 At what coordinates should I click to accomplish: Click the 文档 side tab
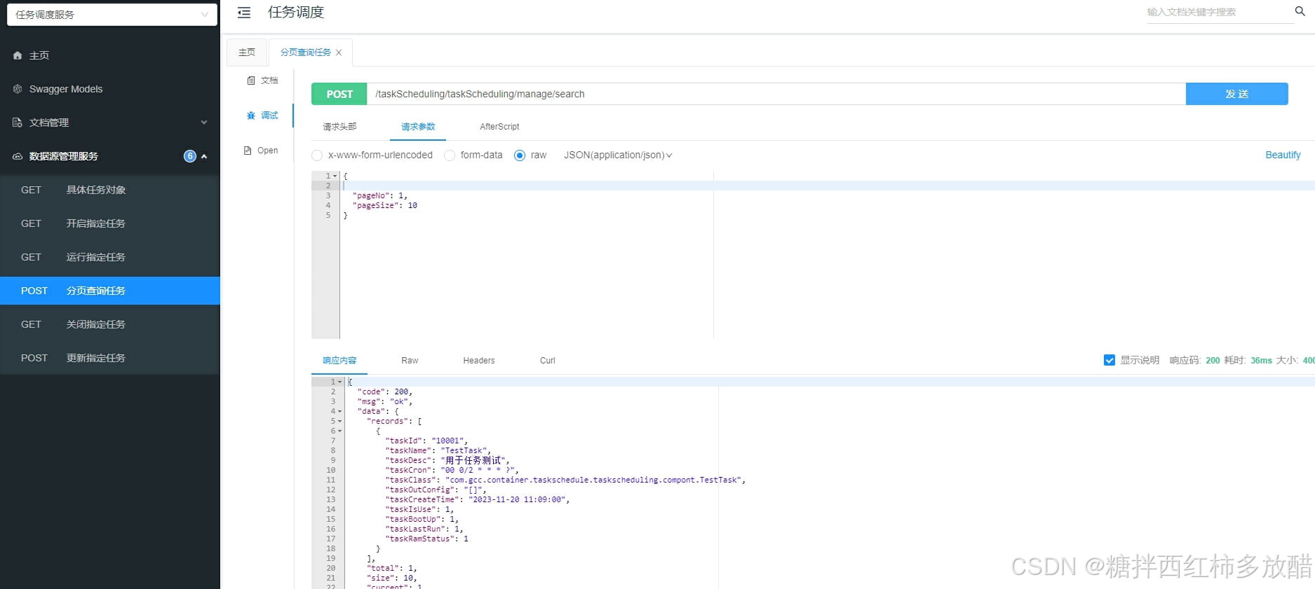262,81
